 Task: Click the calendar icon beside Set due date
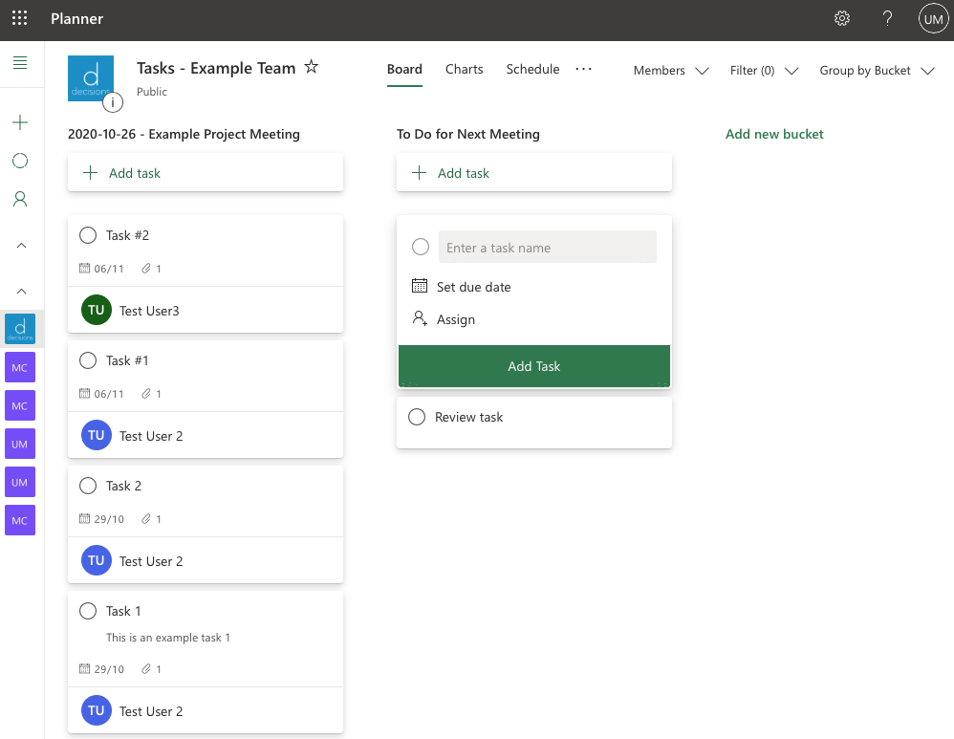pos(420,286)
